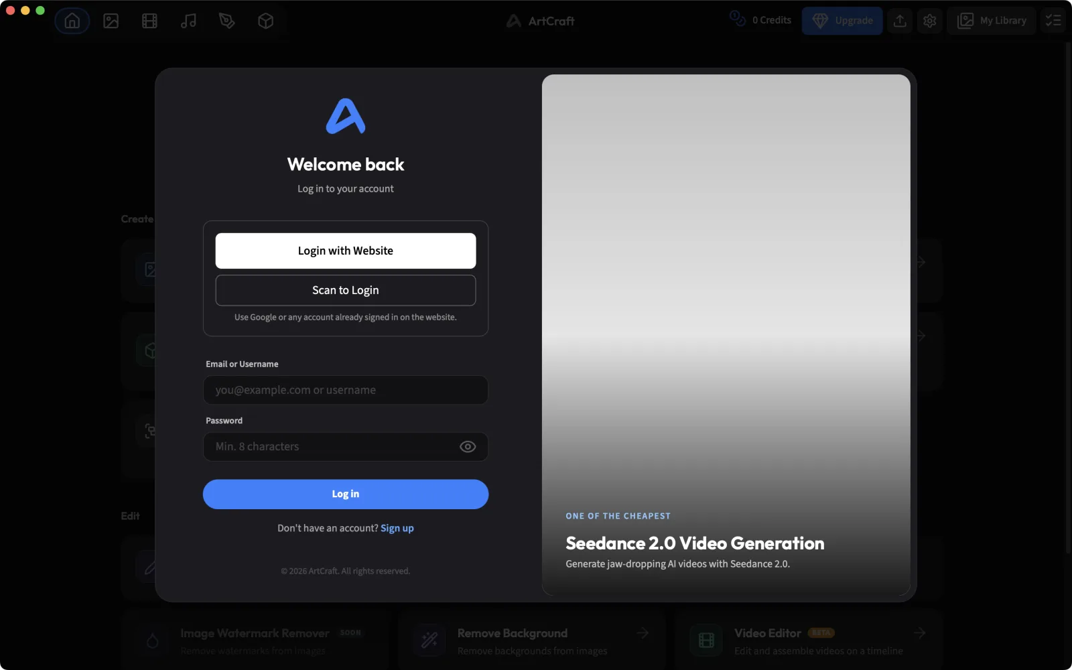Viewport: 1072px width, 670px height.
Task: Click the Upgrade diamond button
Action: tap(842, 21)
